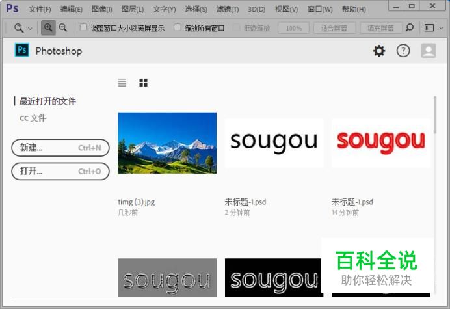The image size is (450, 309).
Task: Open the 窗口(W) menu
Action: [320, 10]
